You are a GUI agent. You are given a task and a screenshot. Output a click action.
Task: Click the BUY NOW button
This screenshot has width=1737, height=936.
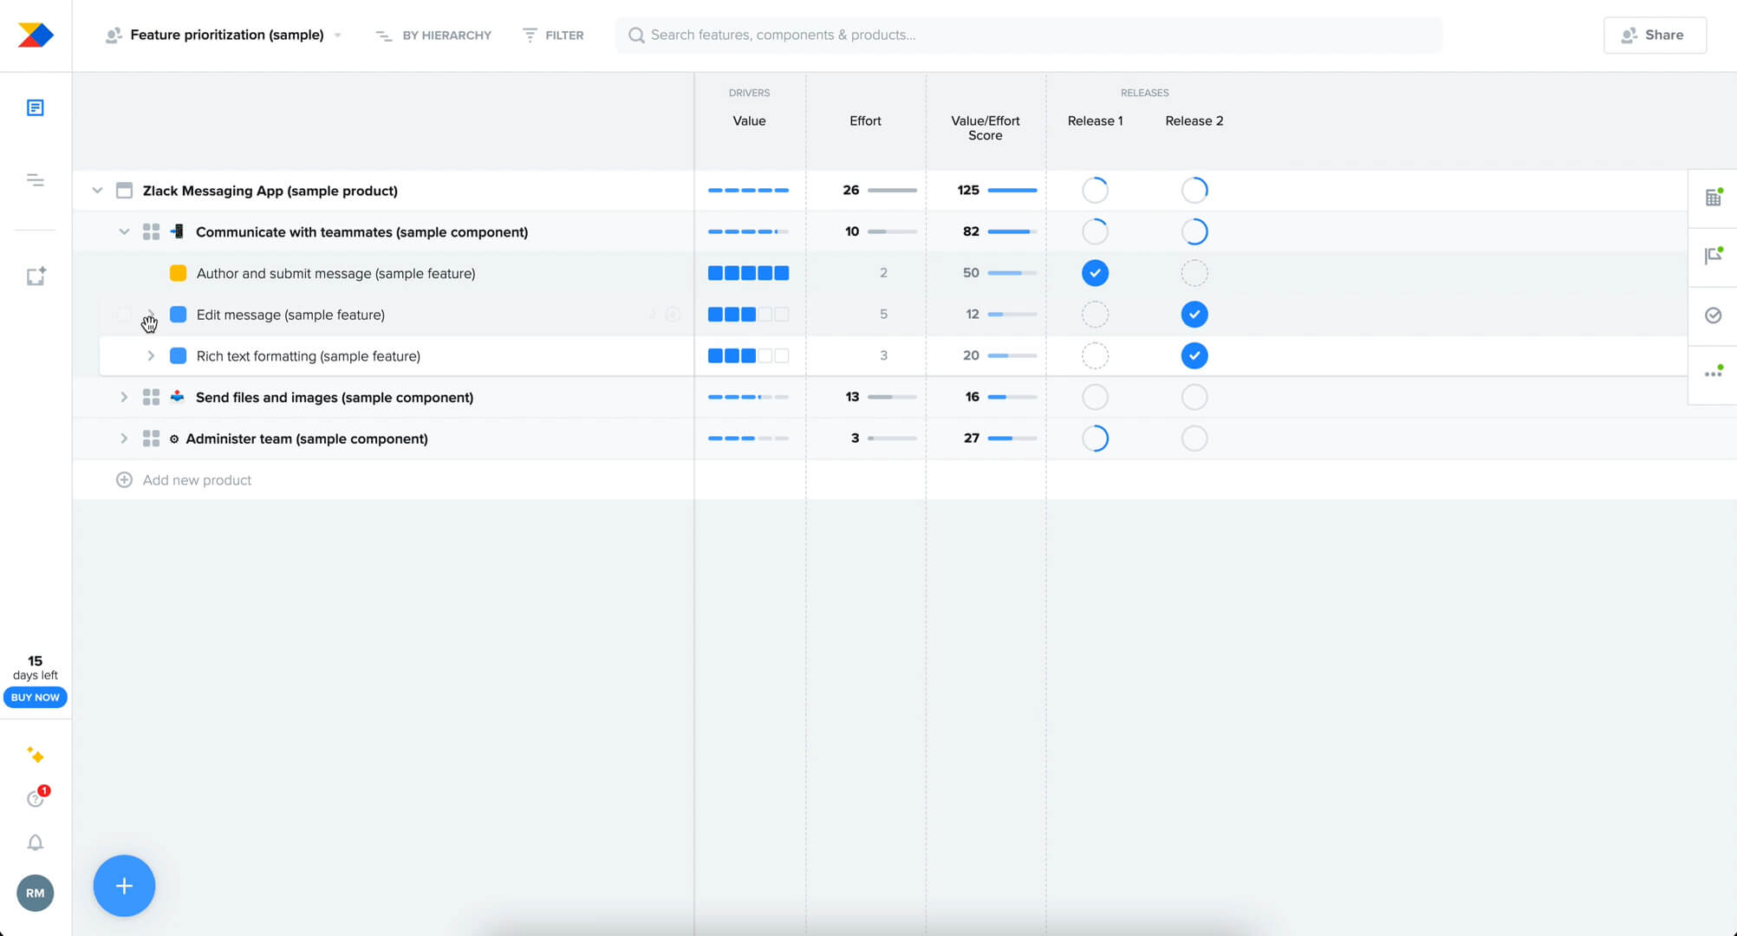pyautogui.click(x=35, y=697)
